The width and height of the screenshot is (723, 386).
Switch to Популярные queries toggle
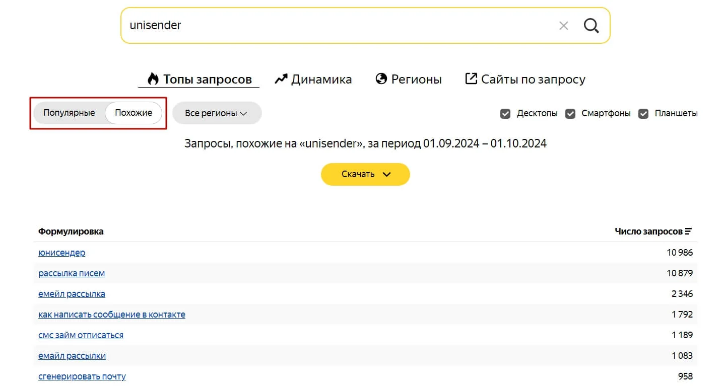pos(69,113)
